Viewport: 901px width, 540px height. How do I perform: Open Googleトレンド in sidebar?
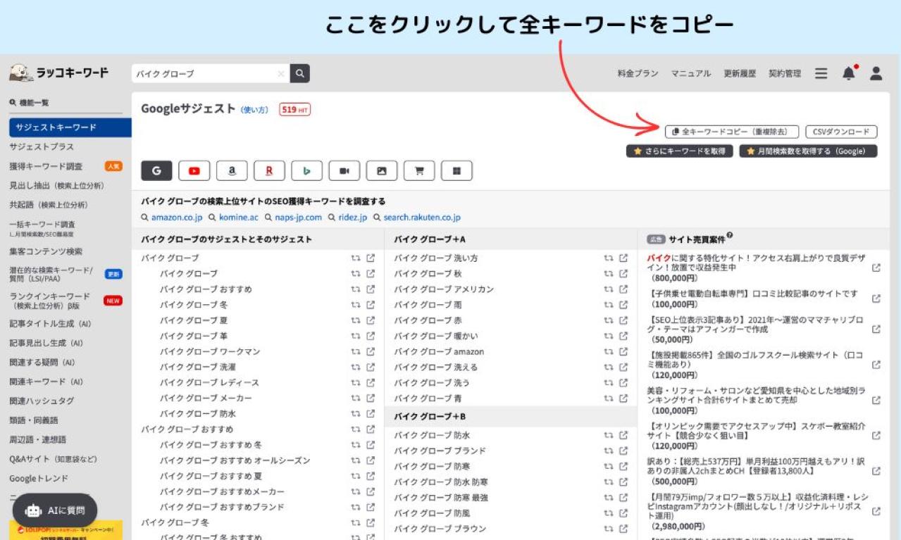point(39,478)
